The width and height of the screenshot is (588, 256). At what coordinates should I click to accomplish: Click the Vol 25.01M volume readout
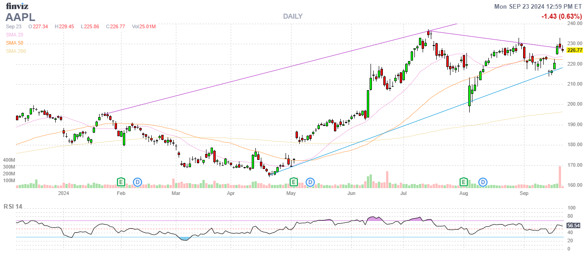pyautogui.click(x=143, y=27)
